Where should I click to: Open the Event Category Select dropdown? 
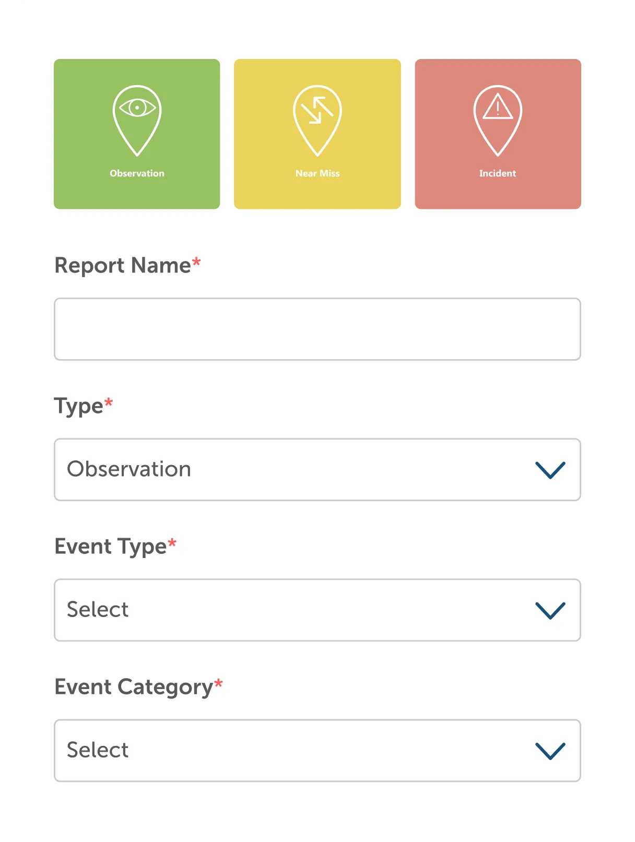pos(317,751)
